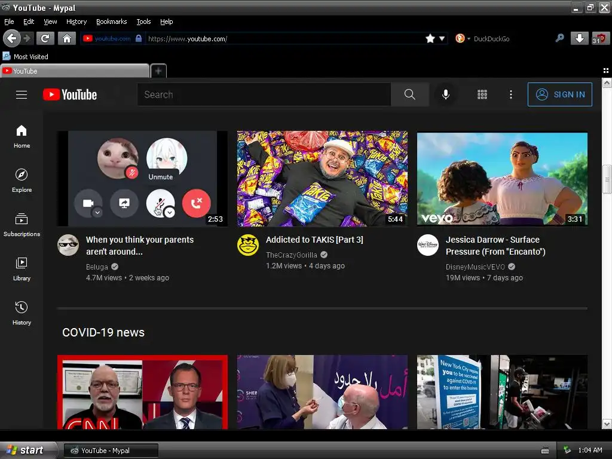Click the system tray clock
This screenshot has height=459, width=612.
(590, 450)
